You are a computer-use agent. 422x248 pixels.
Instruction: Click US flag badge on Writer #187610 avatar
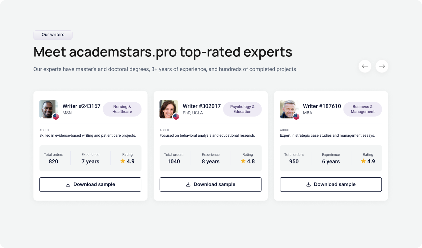296,117
